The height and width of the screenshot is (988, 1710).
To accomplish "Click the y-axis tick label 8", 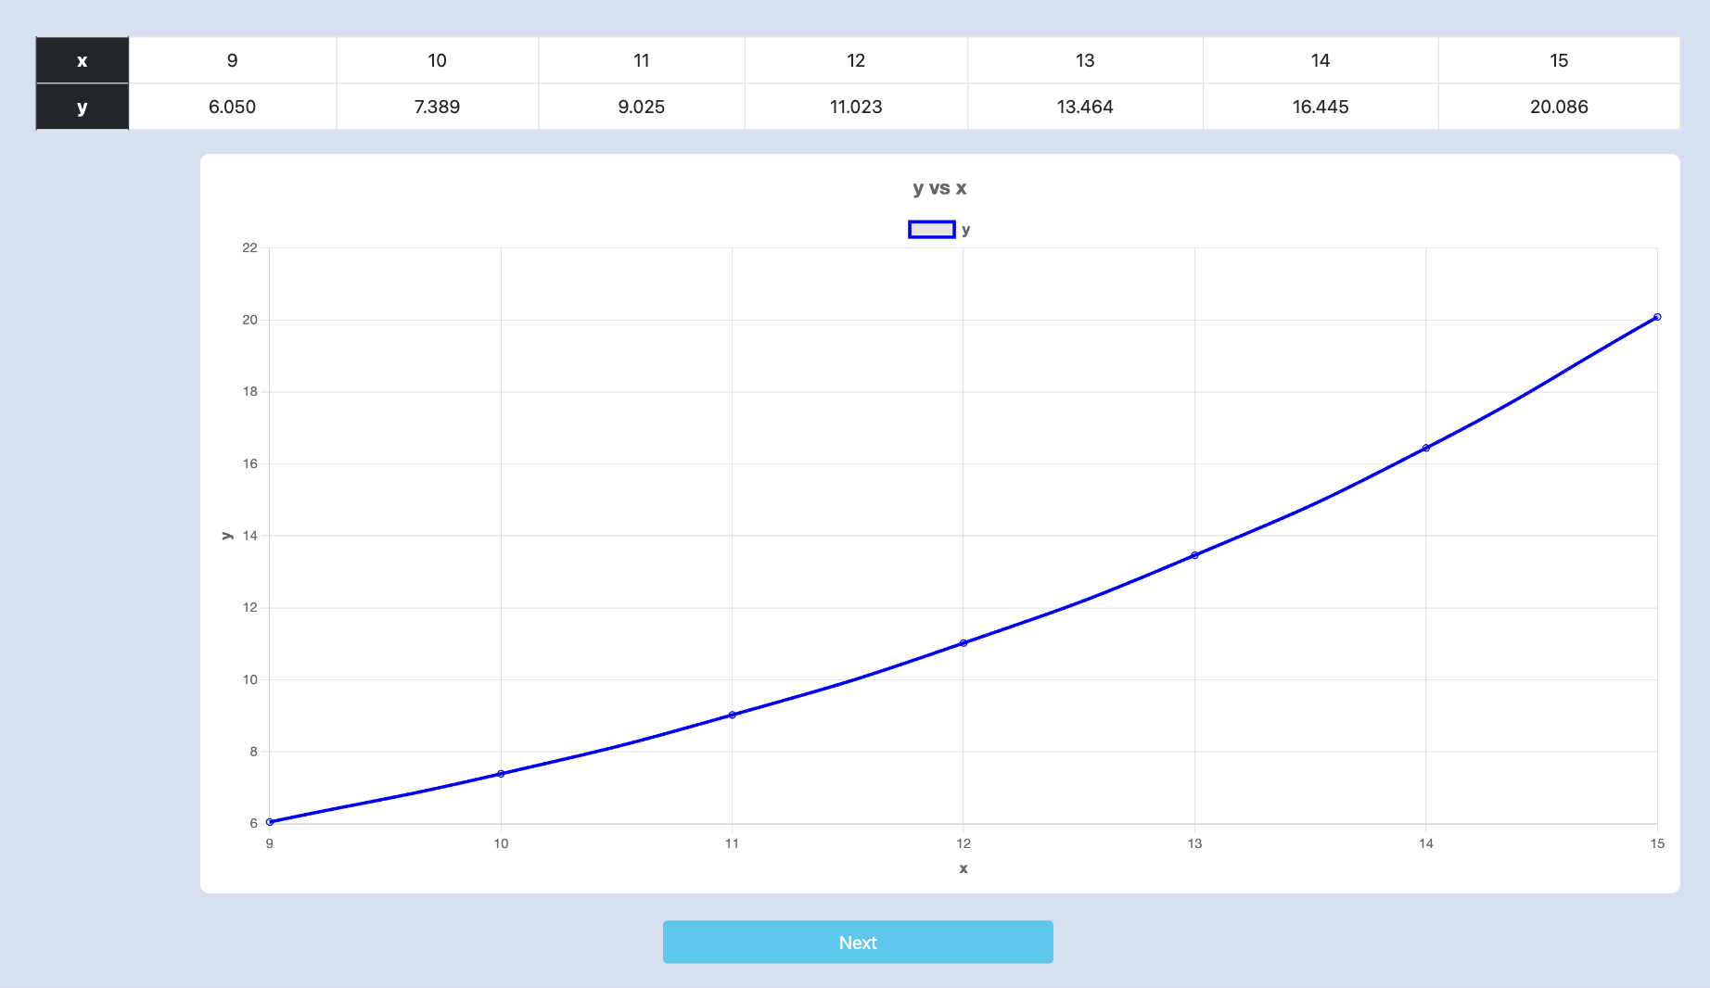I will (x=253, y=752).
